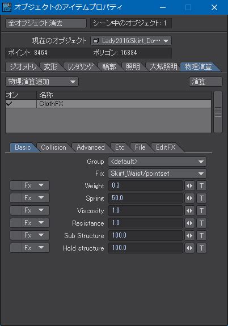Click the Resistance value field 1.0
This screenshot has height=326, width=228.
pyautogui.click(x=145, y=223)
